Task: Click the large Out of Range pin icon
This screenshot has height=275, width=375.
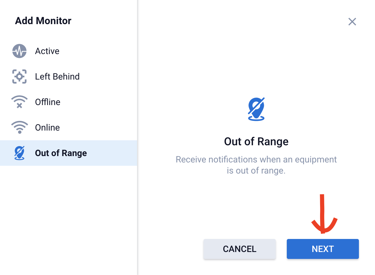Action: (256, 109)
